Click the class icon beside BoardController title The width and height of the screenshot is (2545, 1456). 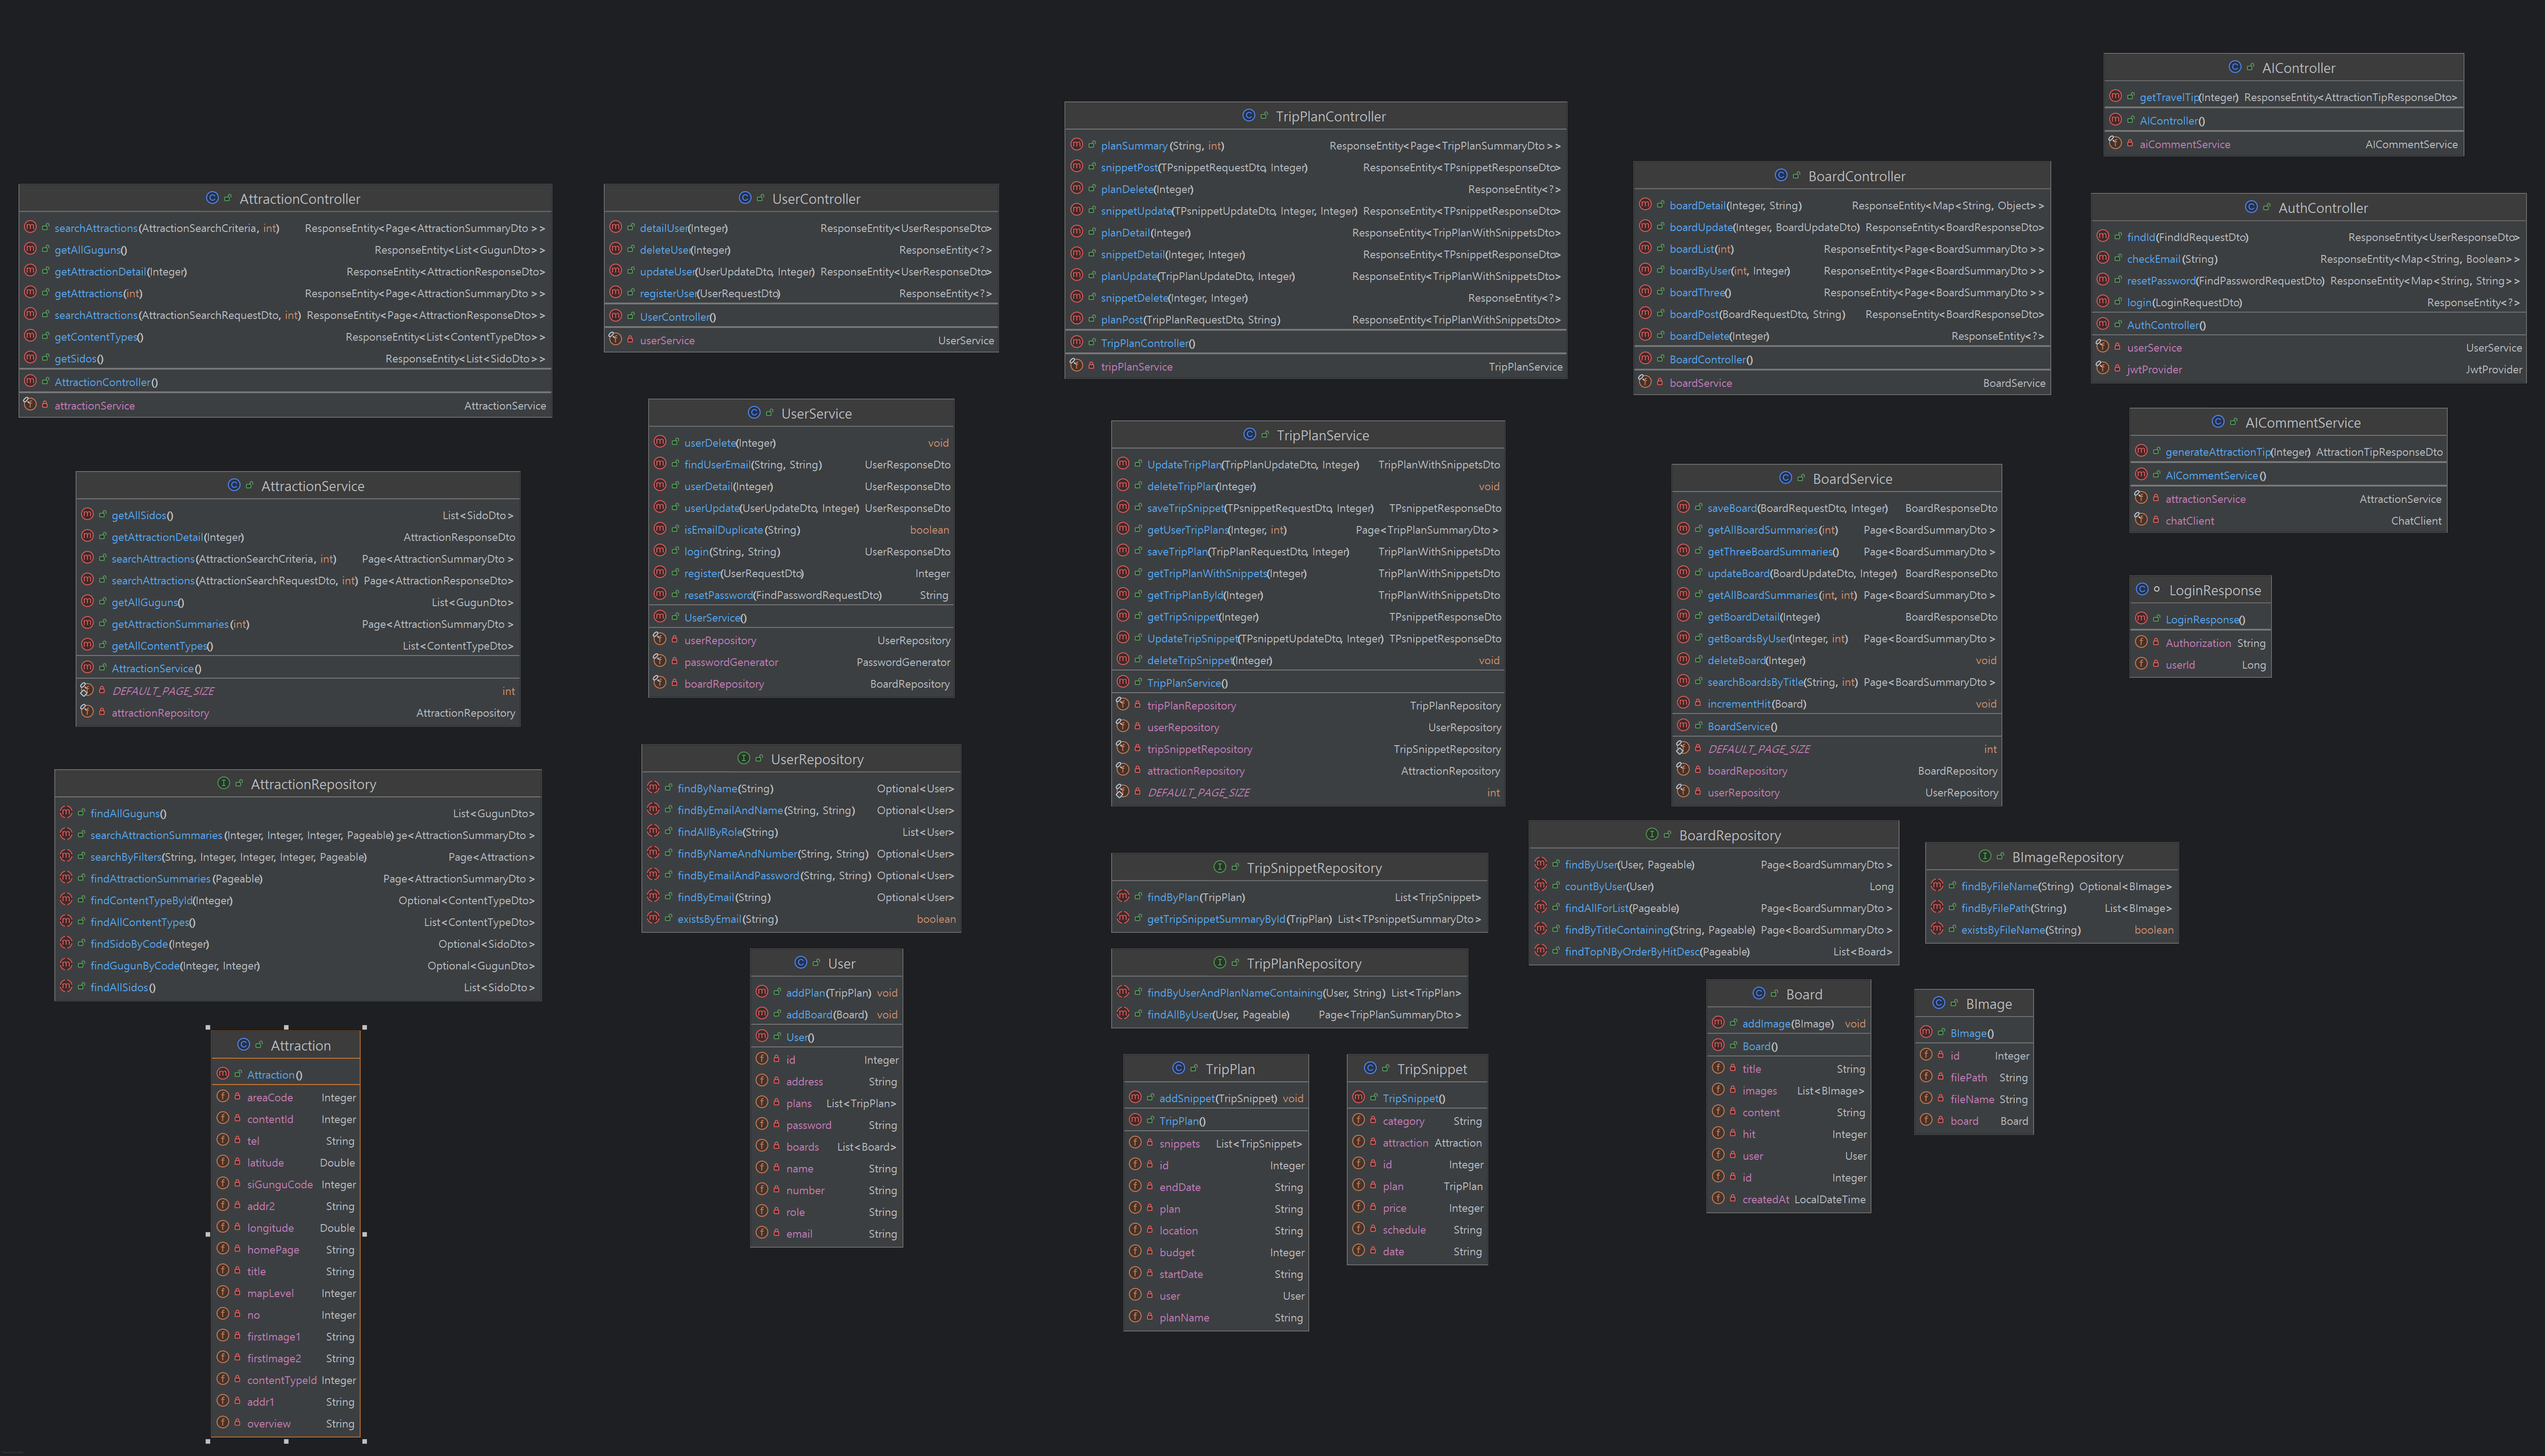[1781, 175]
